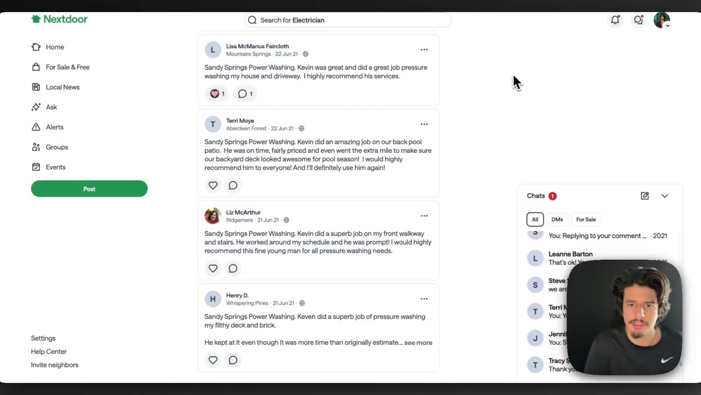Select the For Sale chats tab
Screen dimensions: 701x395
point(586,219)
